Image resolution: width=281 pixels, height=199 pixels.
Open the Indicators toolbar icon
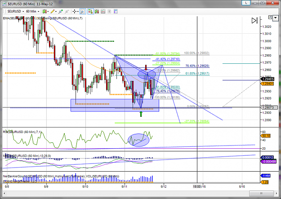tap(103, 12)
